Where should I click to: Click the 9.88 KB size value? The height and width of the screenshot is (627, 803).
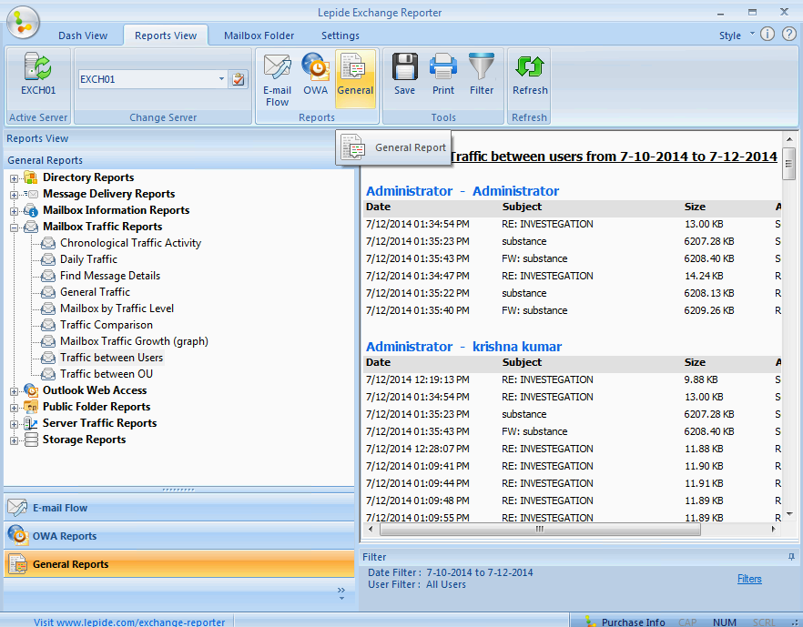click(701, 379)
